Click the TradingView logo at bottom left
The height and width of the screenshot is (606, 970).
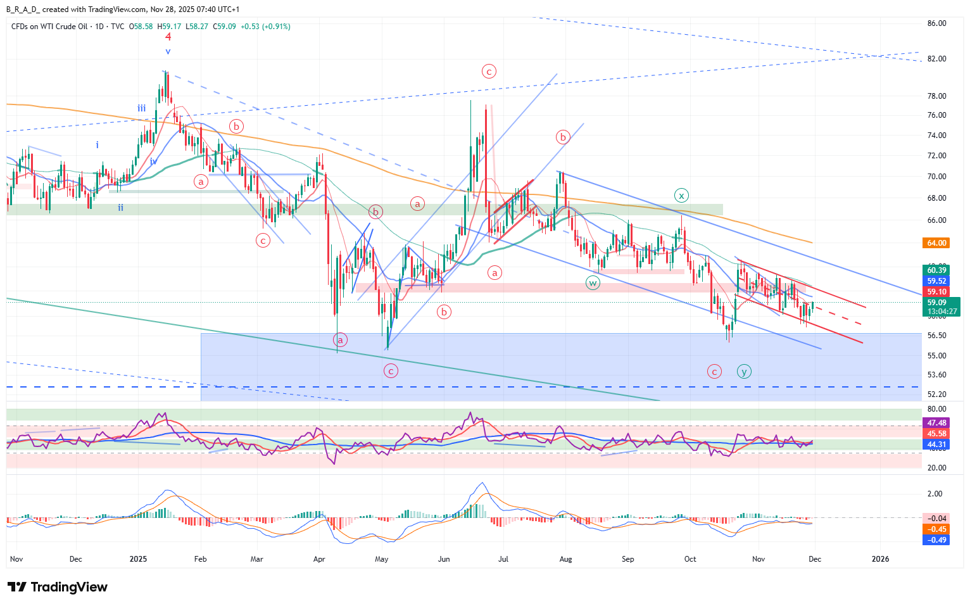pos(58,587)
